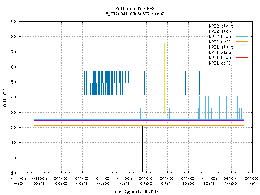Click the x-axis tick label 10:45
260x195 pixels.
(252, 184)
